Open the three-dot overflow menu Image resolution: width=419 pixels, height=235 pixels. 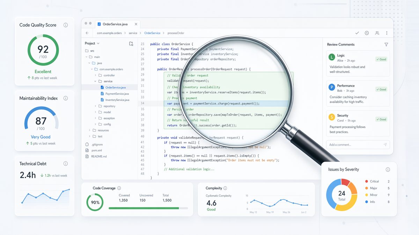386,33
